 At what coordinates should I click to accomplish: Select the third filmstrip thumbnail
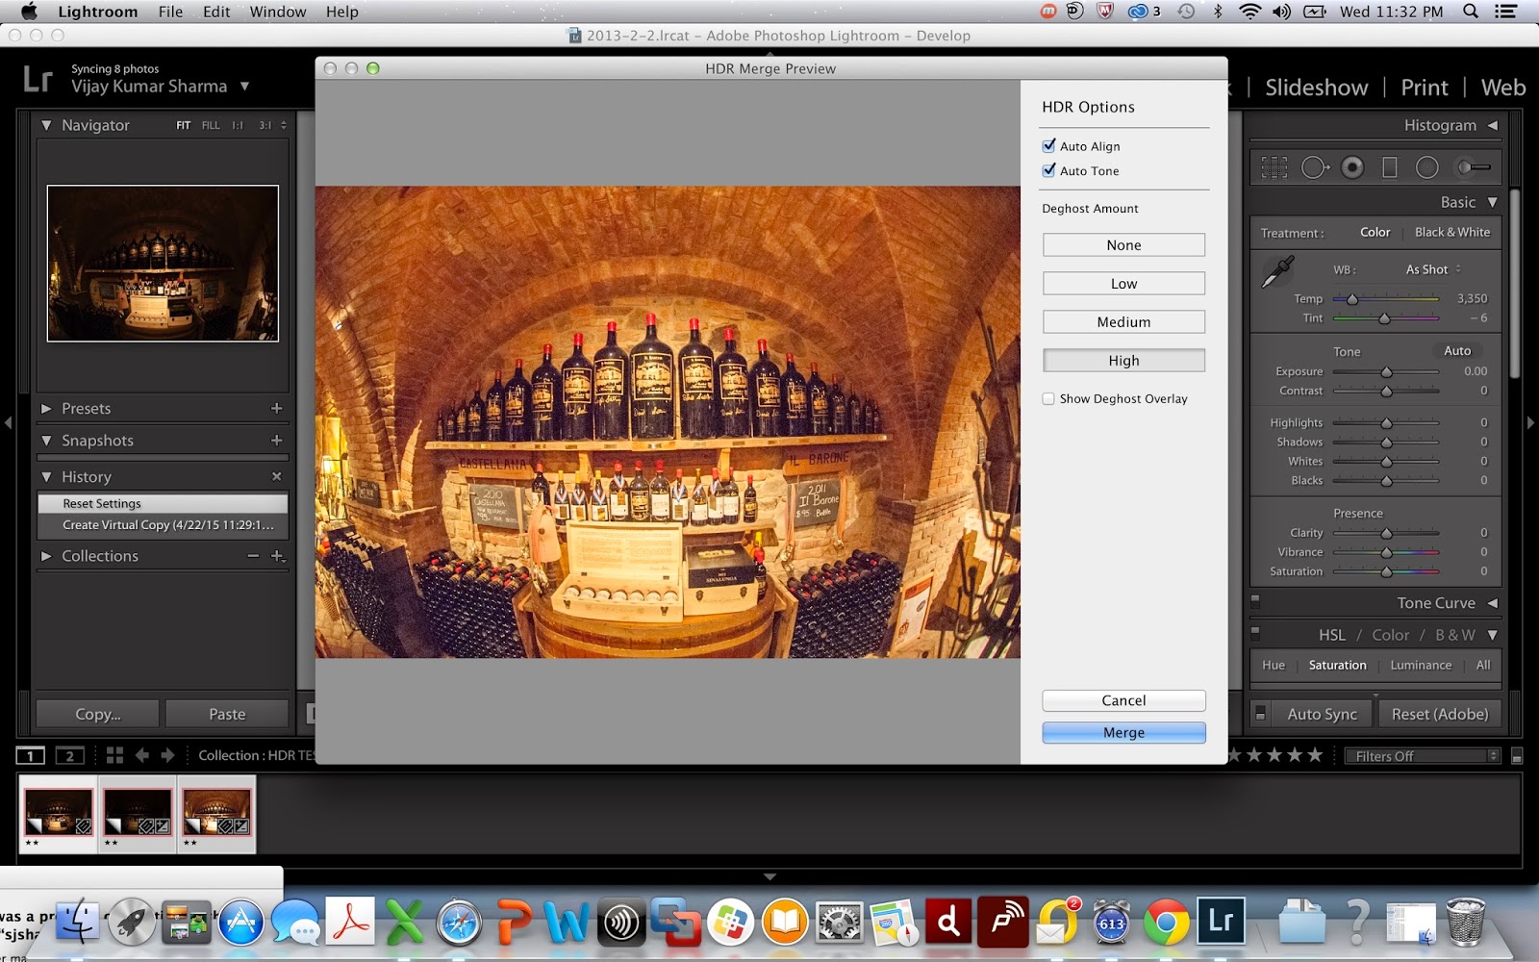point(216,813)
